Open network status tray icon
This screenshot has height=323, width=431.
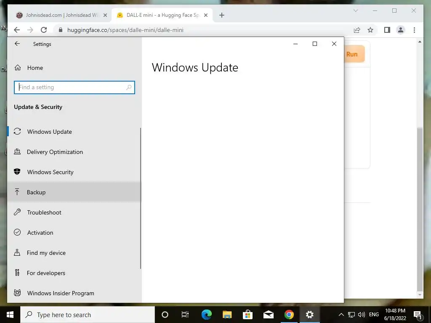coord(351,315)
